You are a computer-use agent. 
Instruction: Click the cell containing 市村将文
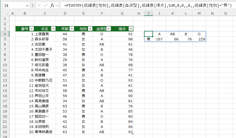pos(45,91)
